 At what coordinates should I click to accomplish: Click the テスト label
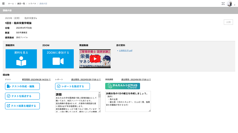8,80
